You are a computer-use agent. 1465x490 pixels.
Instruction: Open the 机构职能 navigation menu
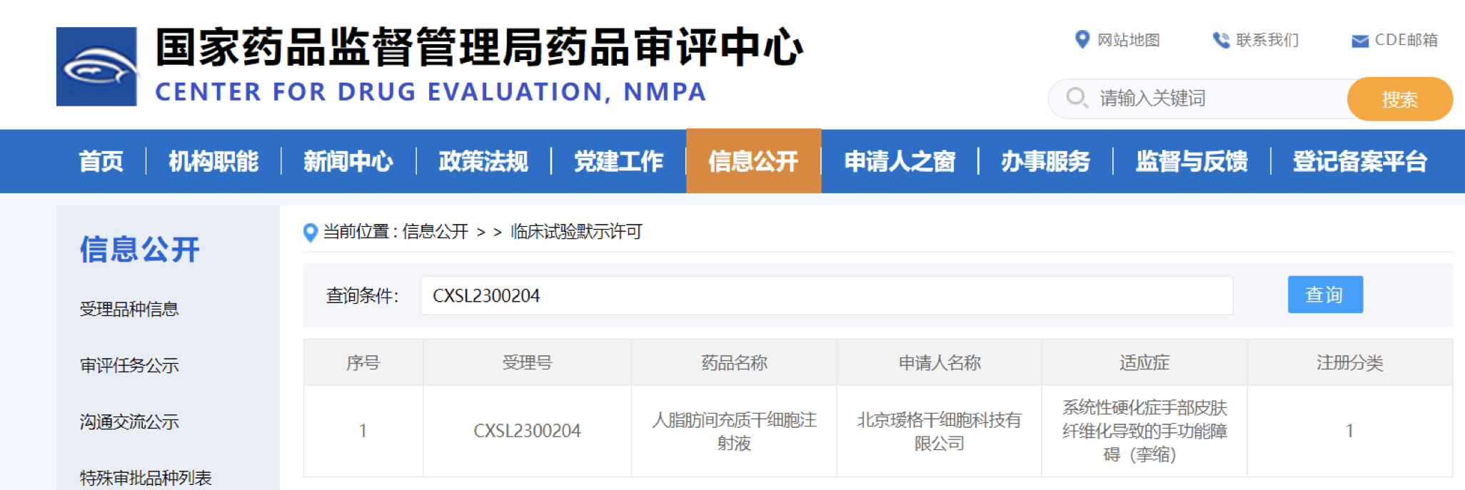pos(213,161)
